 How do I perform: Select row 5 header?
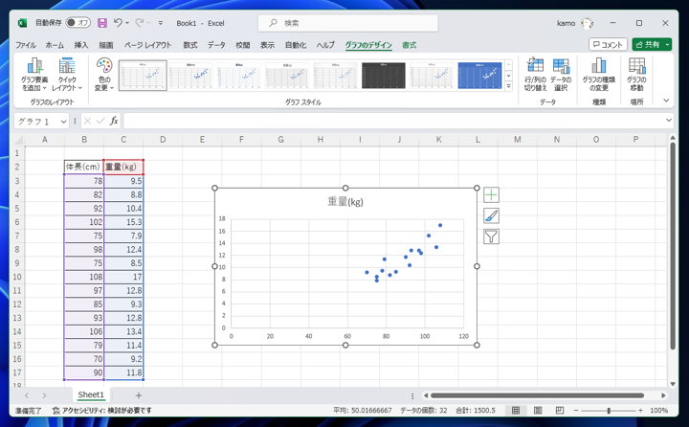point(17,208)
